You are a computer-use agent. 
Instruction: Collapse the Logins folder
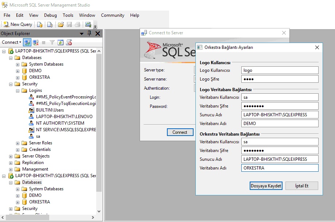pos(18,91)
